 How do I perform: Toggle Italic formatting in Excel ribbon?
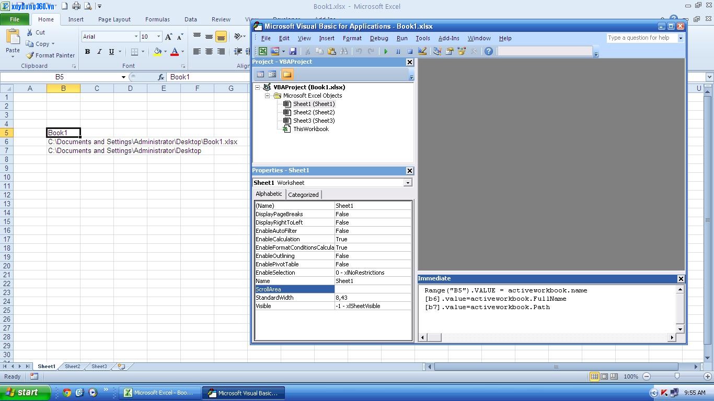tap(99, 52)
